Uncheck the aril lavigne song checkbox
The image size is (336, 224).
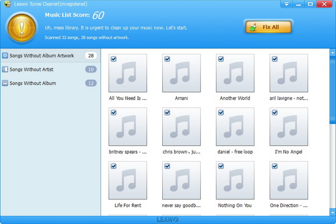(x=274, y=59)
